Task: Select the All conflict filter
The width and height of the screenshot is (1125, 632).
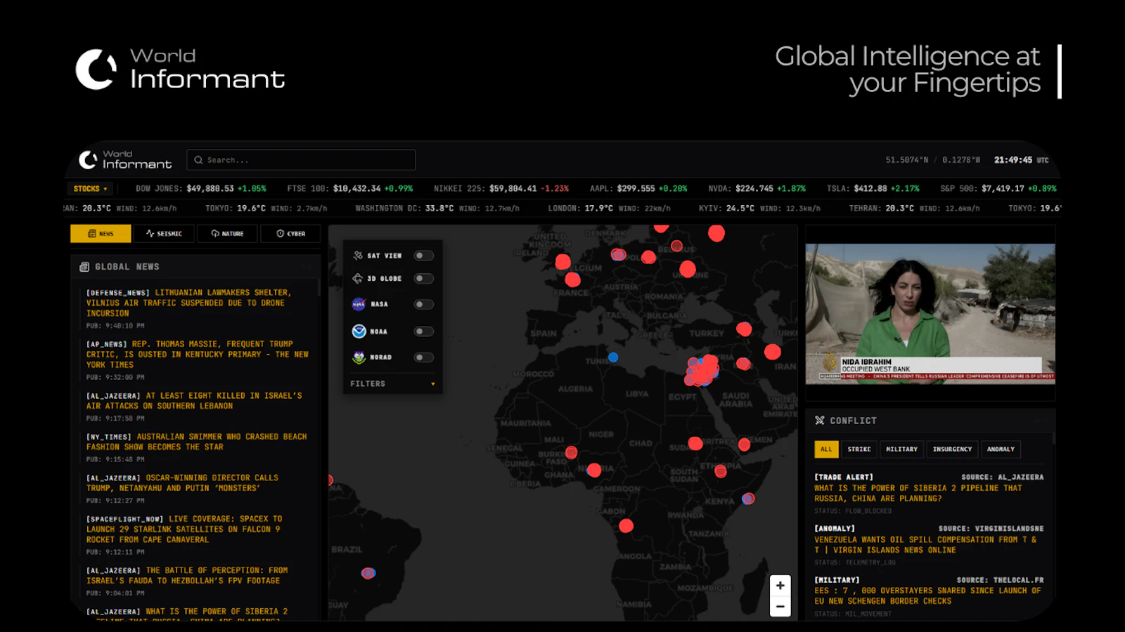Action: point(826,449)
